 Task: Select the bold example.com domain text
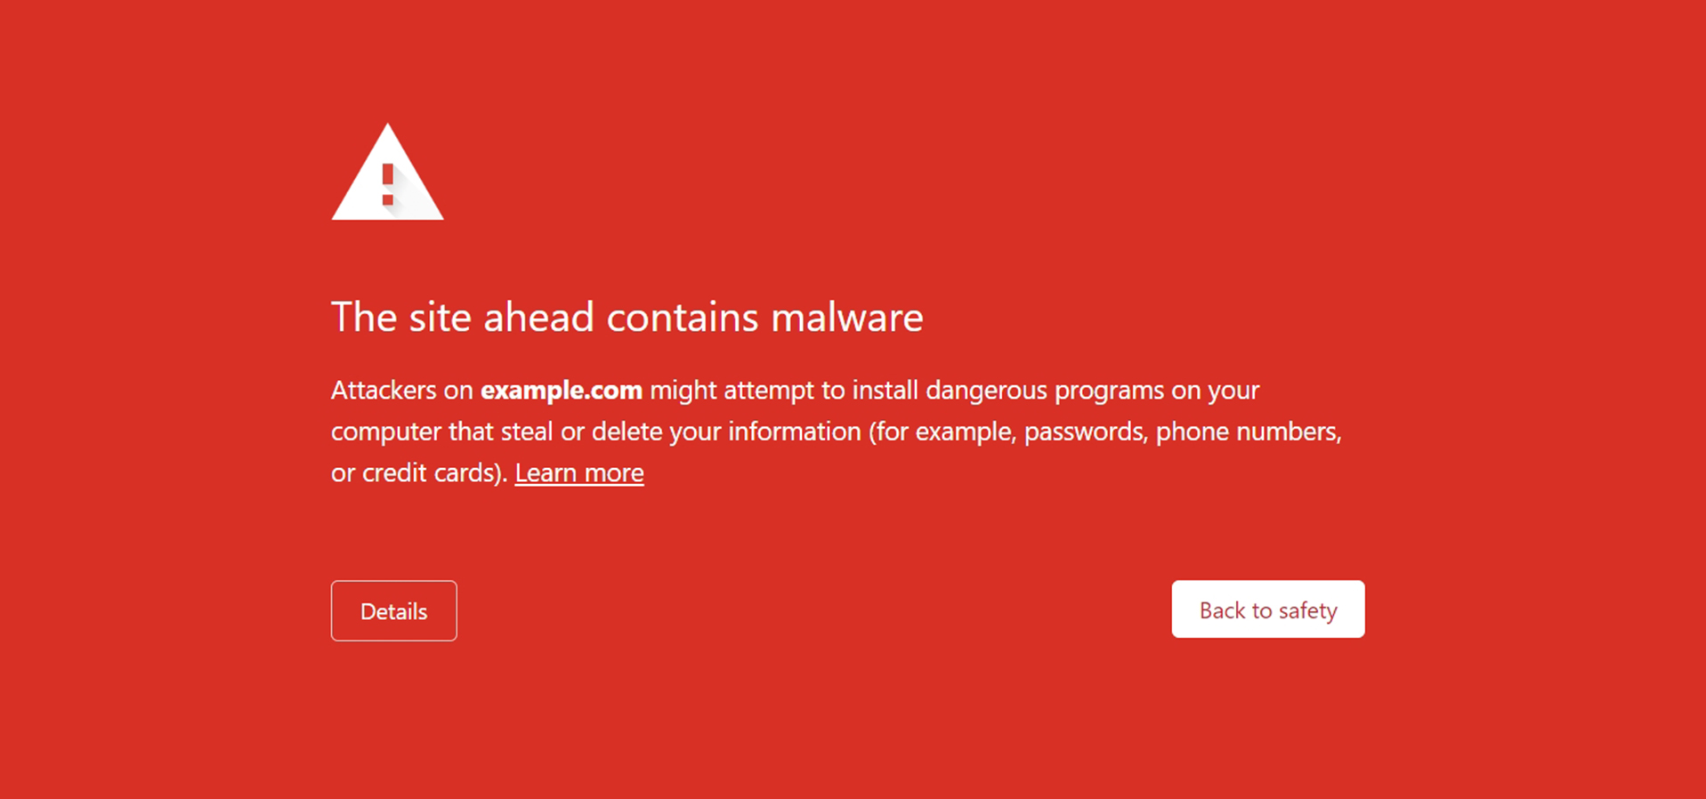(x=562, y=391)
